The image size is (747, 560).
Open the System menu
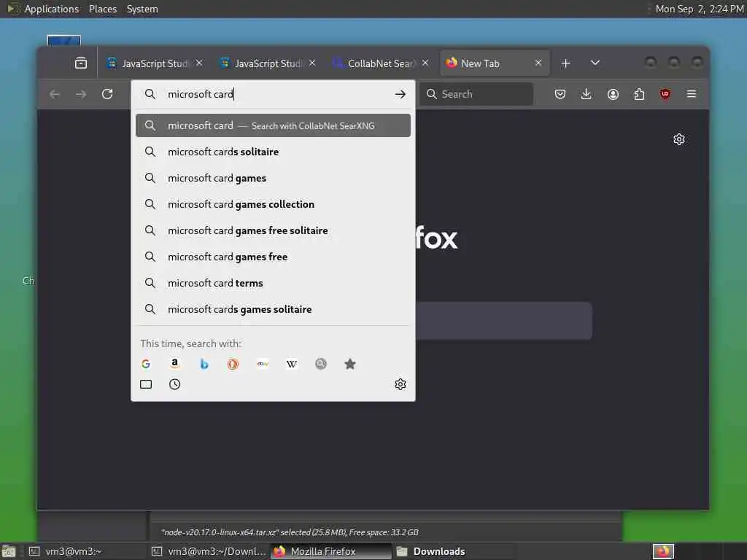pyautogui.click(x=142, y=9)
